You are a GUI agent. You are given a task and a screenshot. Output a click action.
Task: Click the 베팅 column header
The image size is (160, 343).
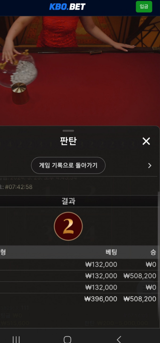coord(111,252)
